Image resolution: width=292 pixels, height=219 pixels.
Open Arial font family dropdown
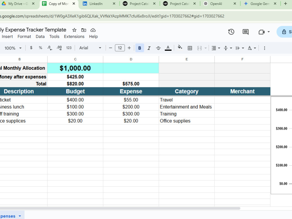90,48
